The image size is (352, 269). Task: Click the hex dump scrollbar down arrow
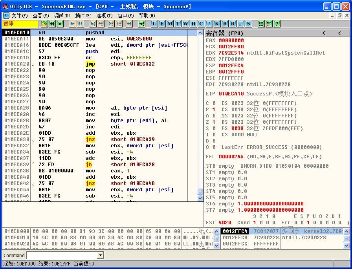pyautogui.click(x=216, y=245)
